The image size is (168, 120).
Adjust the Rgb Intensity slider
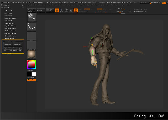point(87,11)
